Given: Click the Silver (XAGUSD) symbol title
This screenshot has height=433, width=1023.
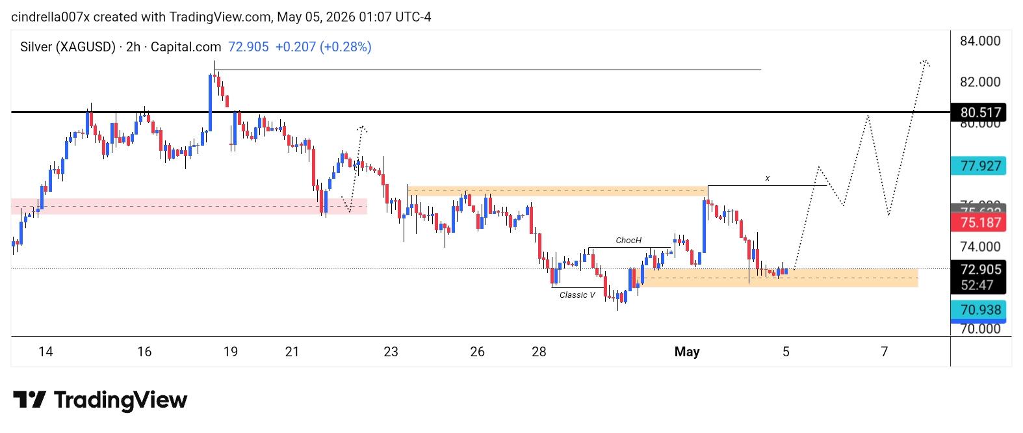Looking at the screenshot, I should [x=68, y=47].
